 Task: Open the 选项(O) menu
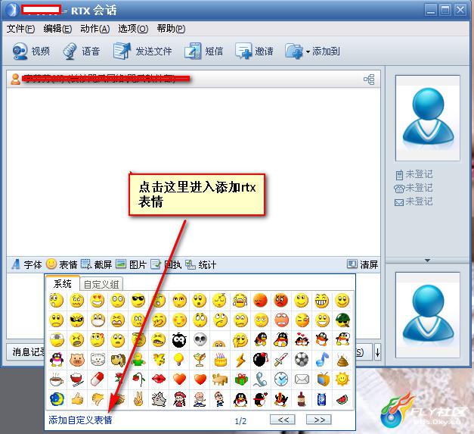coord(133,29)
